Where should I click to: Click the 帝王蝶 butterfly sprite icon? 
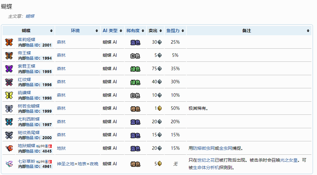[9, 56]
